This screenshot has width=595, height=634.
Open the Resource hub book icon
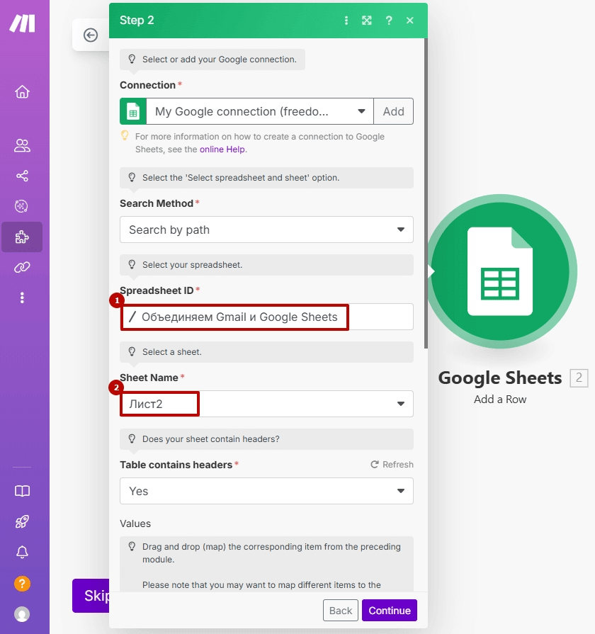(x=22, y=491)
